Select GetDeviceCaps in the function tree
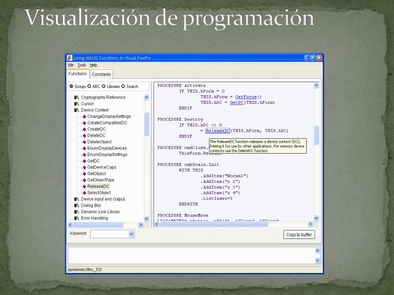Viewport: 394px width, 295px height. (102, 167)
